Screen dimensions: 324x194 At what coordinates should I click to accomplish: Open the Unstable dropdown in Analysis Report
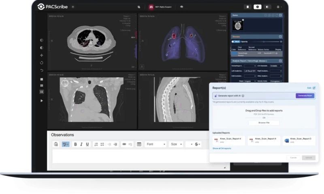point(276,66)
